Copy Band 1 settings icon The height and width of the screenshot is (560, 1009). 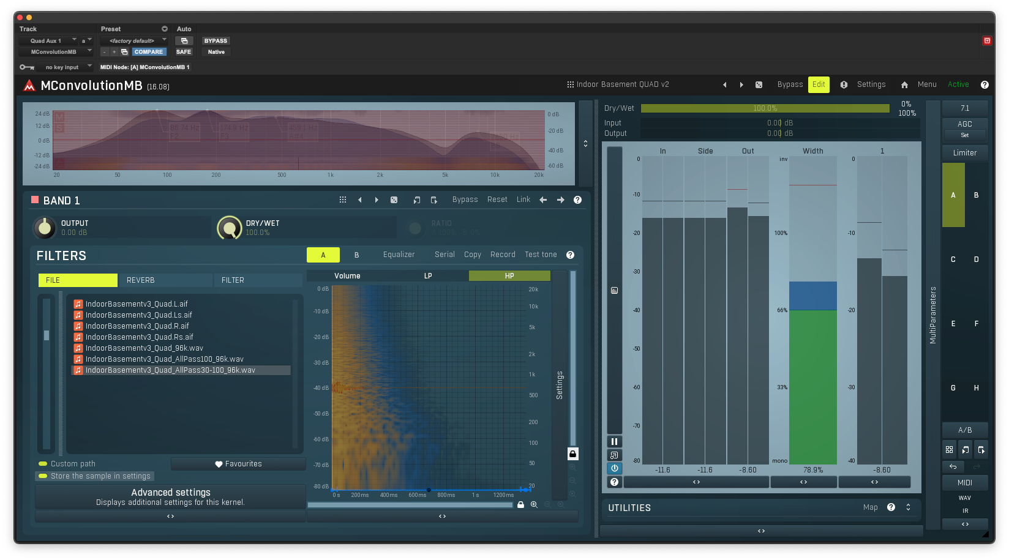click(x=417, y=200)
